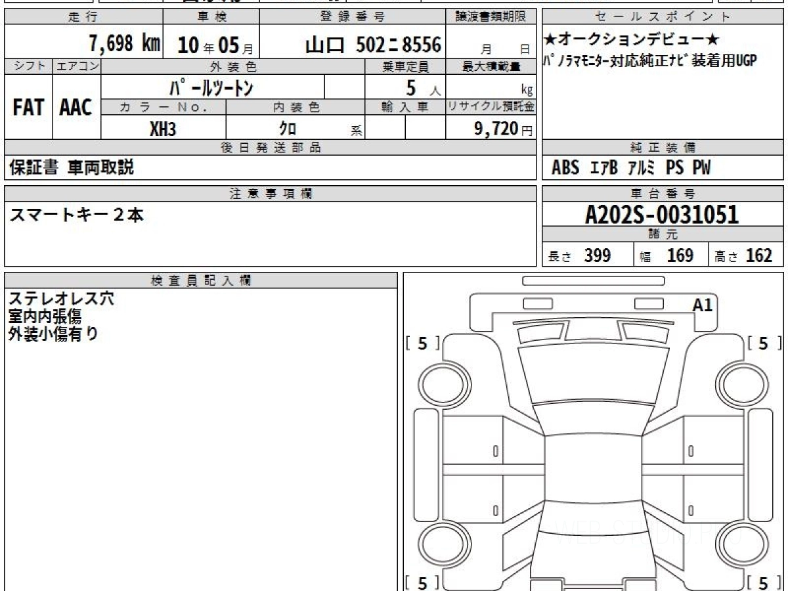This screenshot has width=788, height=591.
Task: Click the A1 damage mark on car diagram
Action: click(702, 305)
